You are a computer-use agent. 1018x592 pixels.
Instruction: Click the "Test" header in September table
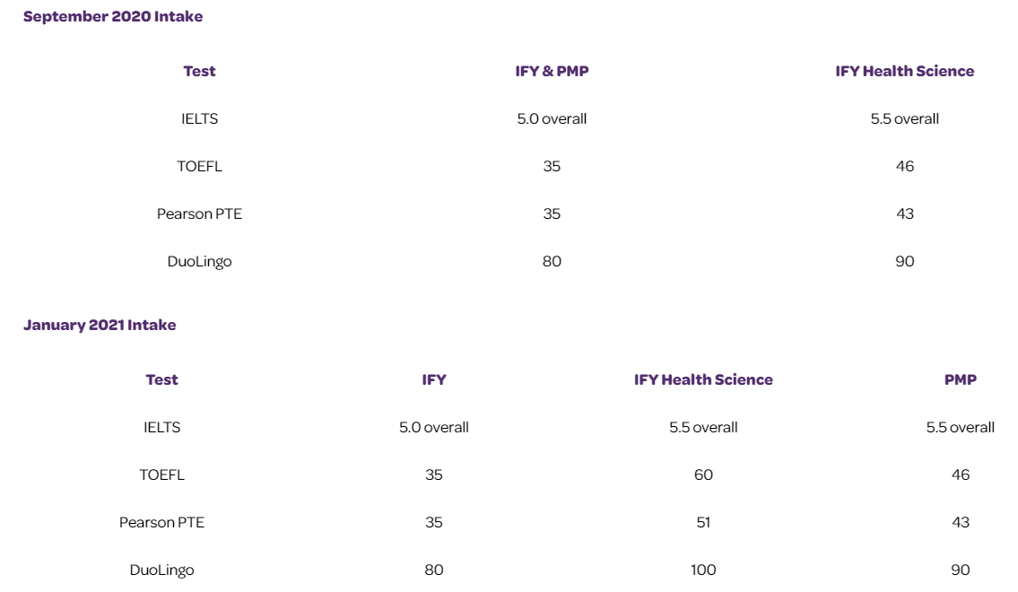tap(199, 72)
